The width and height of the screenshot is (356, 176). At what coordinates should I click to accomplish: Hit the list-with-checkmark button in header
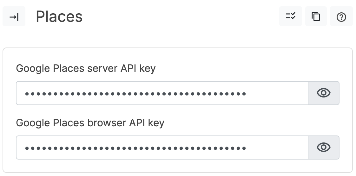pyautogui.click(x=290, y=16)
